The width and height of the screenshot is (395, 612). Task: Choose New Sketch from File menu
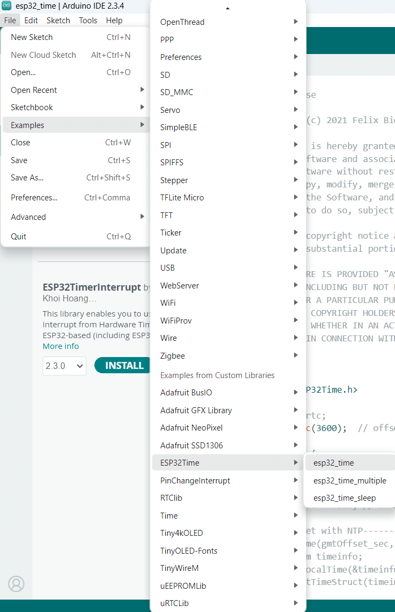[x=76, y=37]
